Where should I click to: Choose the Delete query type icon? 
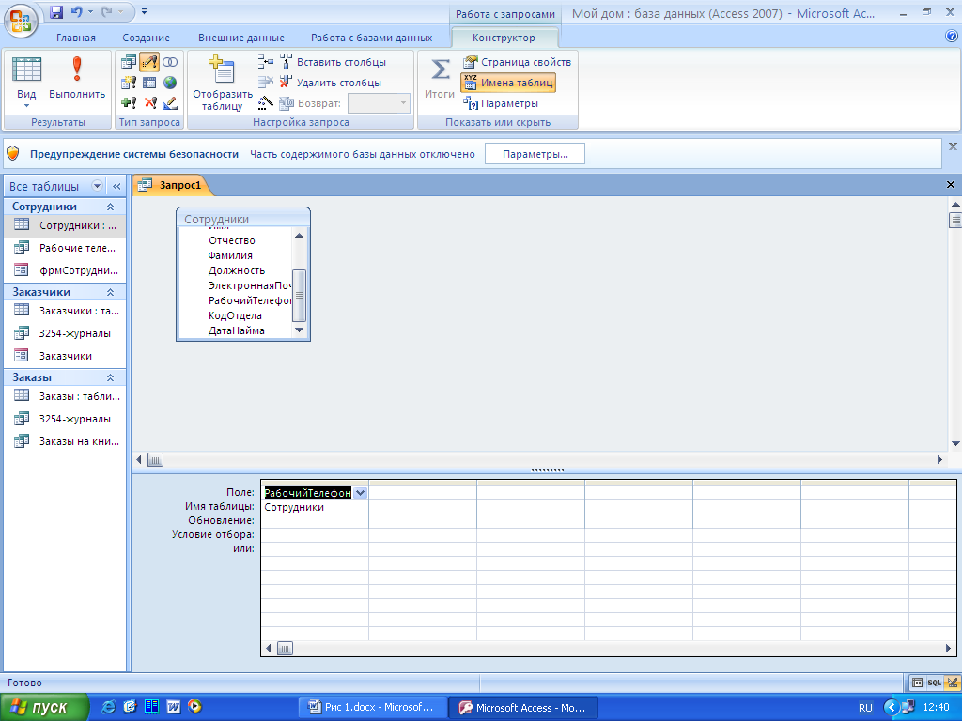pyautogui.click(x=149, y=103)
